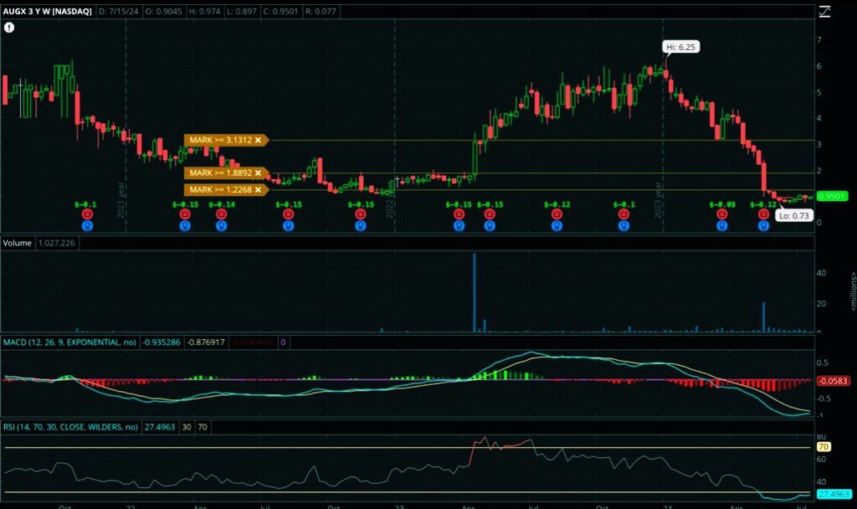Click blue lightbulb under $-0.1 near 2023 year line

[x=624, y=225]
